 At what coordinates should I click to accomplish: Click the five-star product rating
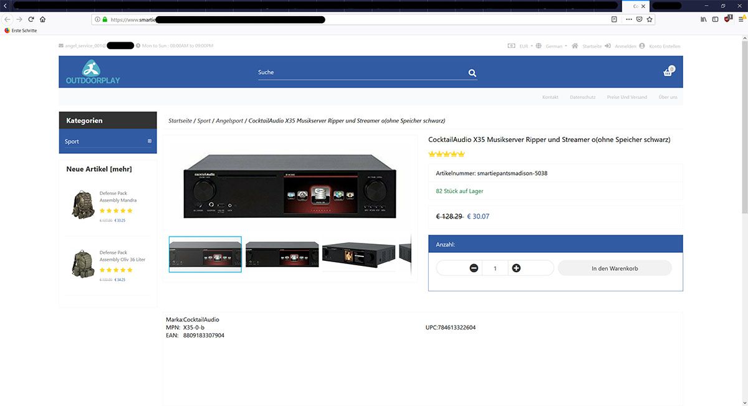pyautogui.click(x=446, y=154)
